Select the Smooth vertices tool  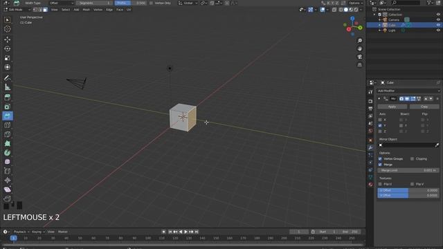(x=8, y=162)
